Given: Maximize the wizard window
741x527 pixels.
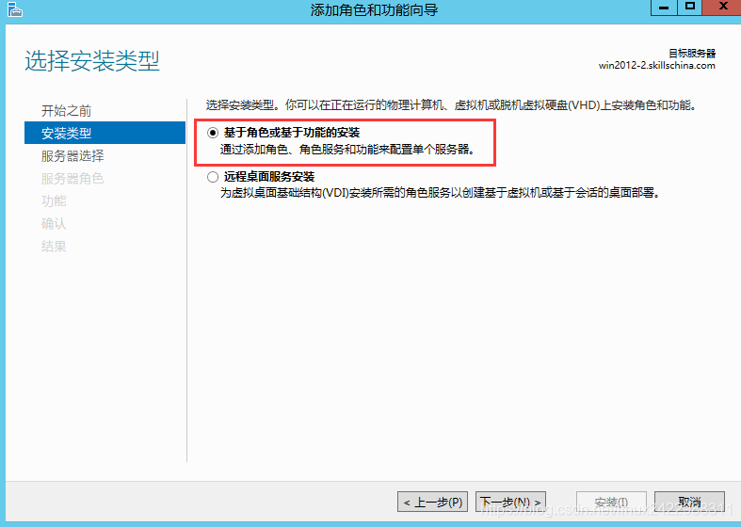Looking at the screenshot, I should (690, 8).
